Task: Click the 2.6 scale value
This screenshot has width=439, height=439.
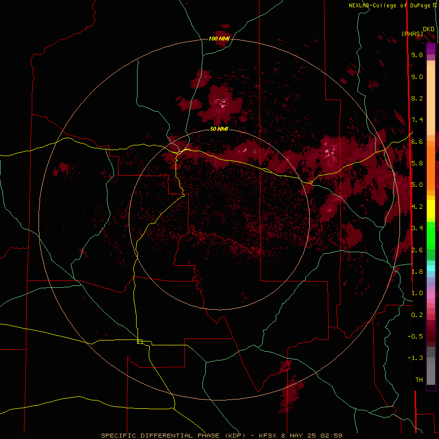Action: click(417, 250)
